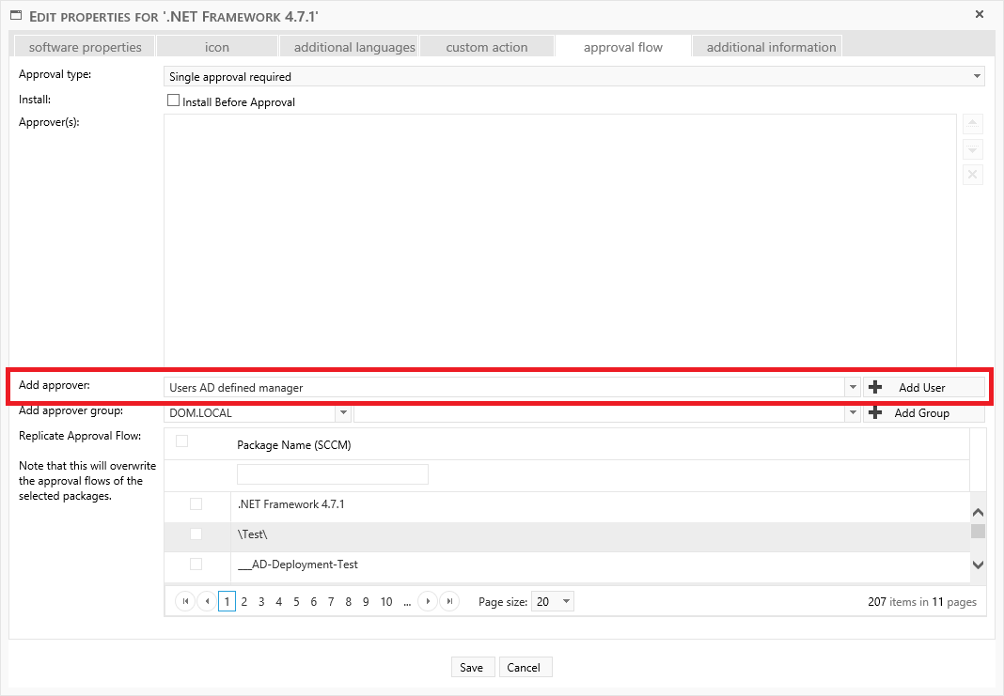Open the Page size dropdown
The width and height of the screenshot is (1004, 696).
point(565,602)
